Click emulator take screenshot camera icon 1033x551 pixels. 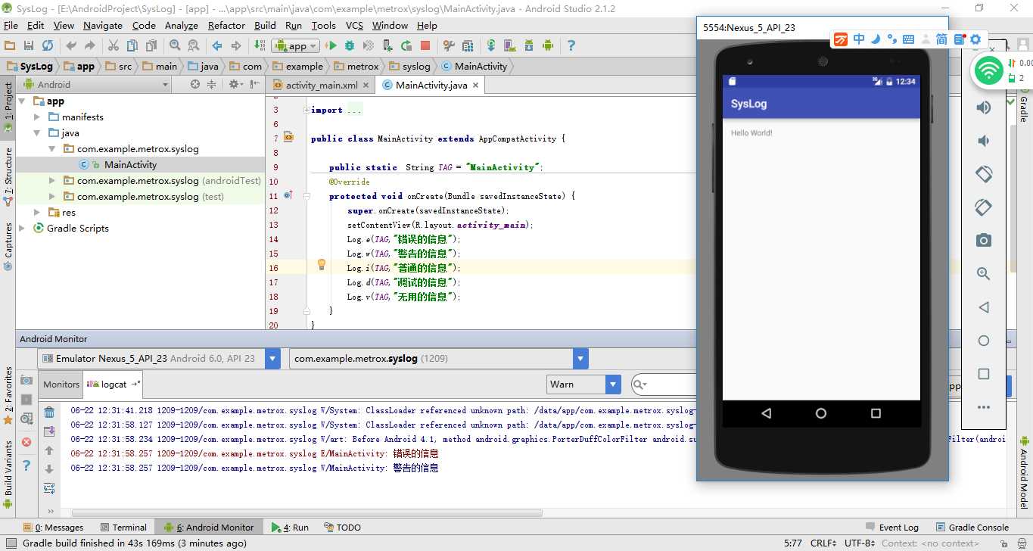click(984, 241)
